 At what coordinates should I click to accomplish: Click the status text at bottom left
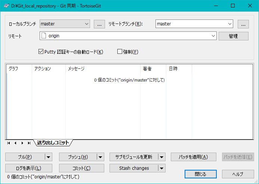43,177
